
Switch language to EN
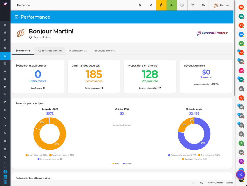(203, 5)
